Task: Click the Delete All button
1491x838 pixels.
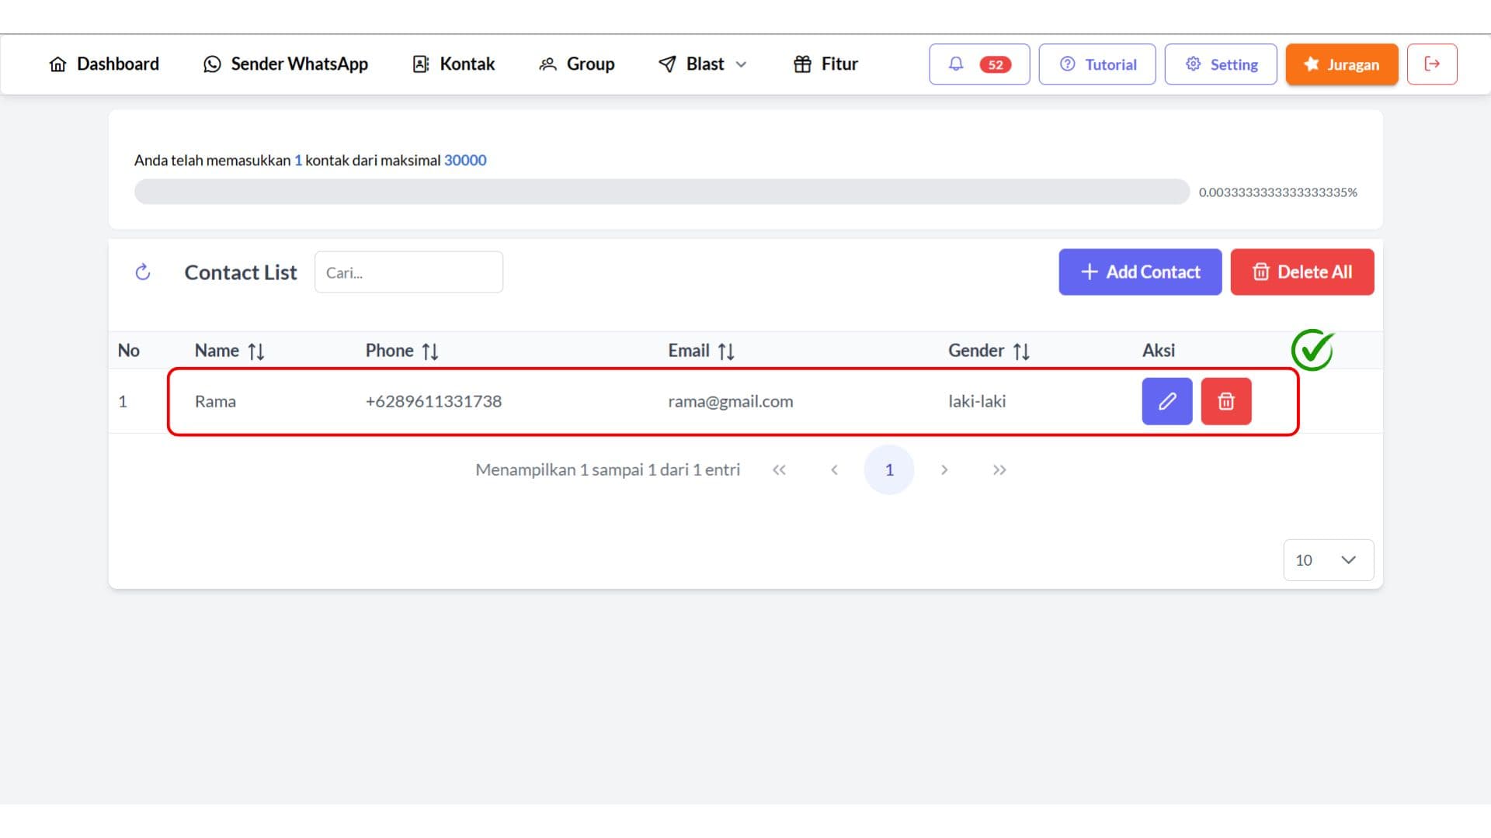Action: [1302, 272]
